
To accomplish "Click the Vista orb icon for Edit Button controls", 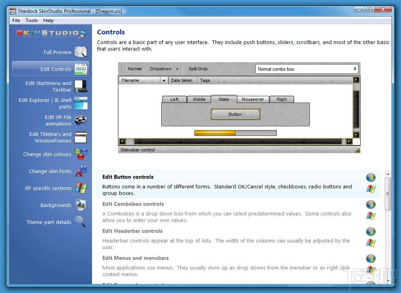I will 371,178.
